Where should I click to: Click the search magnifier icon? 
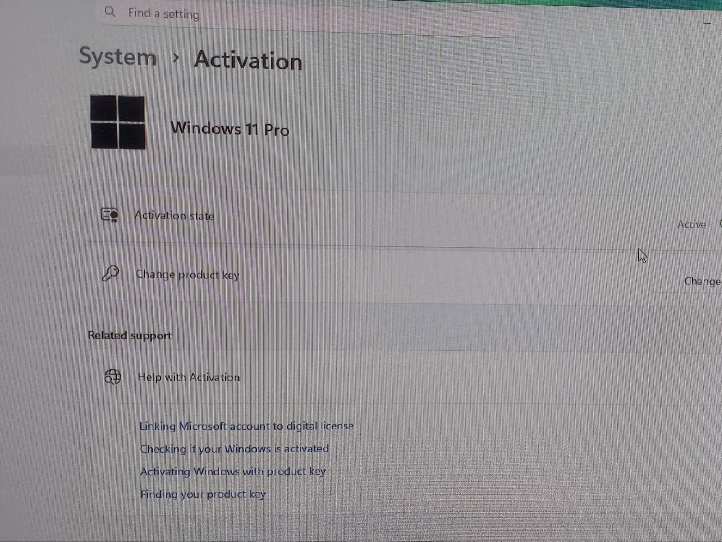pyautogui.click(x=110, y=12)
